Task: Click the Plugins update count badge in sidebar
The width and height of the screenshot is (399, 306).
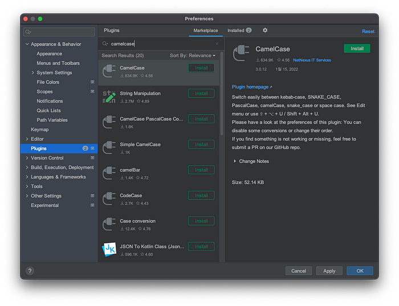Action: point(85,148)
